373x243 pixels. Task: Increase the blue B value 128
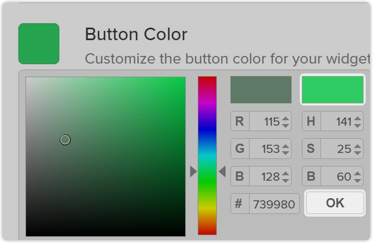[x=286, y=173]
